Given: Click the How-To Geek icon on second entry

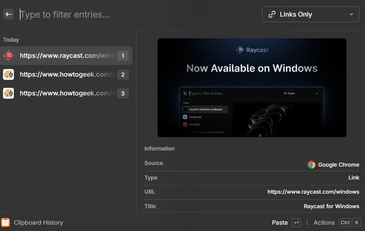Looking at the screenshot, I should [8, 75].
